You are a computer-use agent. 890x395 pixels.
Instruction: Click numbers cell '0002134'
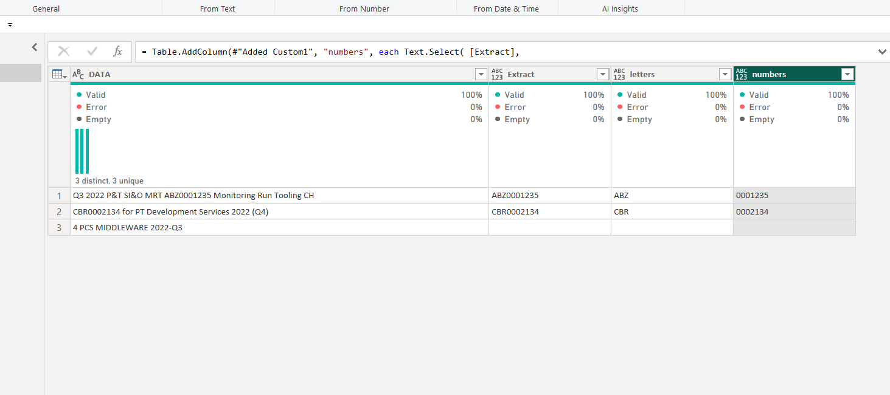point(794,211)
